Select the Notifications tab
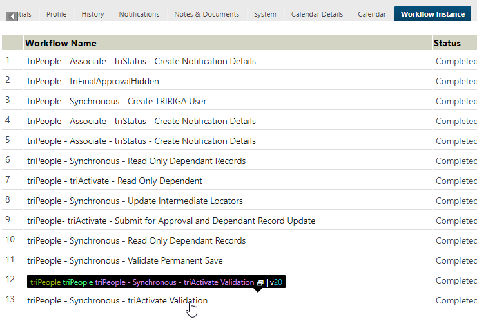The width and height of the screenshot is (477, 324). [139, 14]
